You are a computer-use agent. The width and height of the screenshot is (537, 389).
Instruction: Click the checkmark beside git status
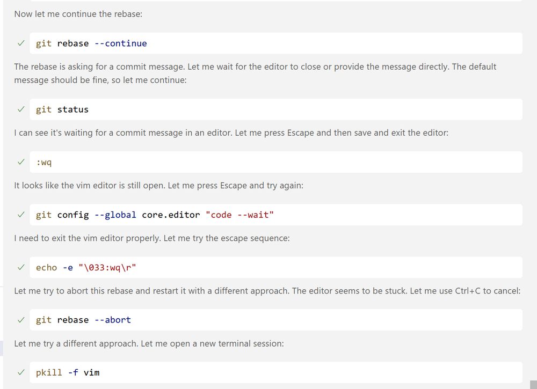[21, 109]
